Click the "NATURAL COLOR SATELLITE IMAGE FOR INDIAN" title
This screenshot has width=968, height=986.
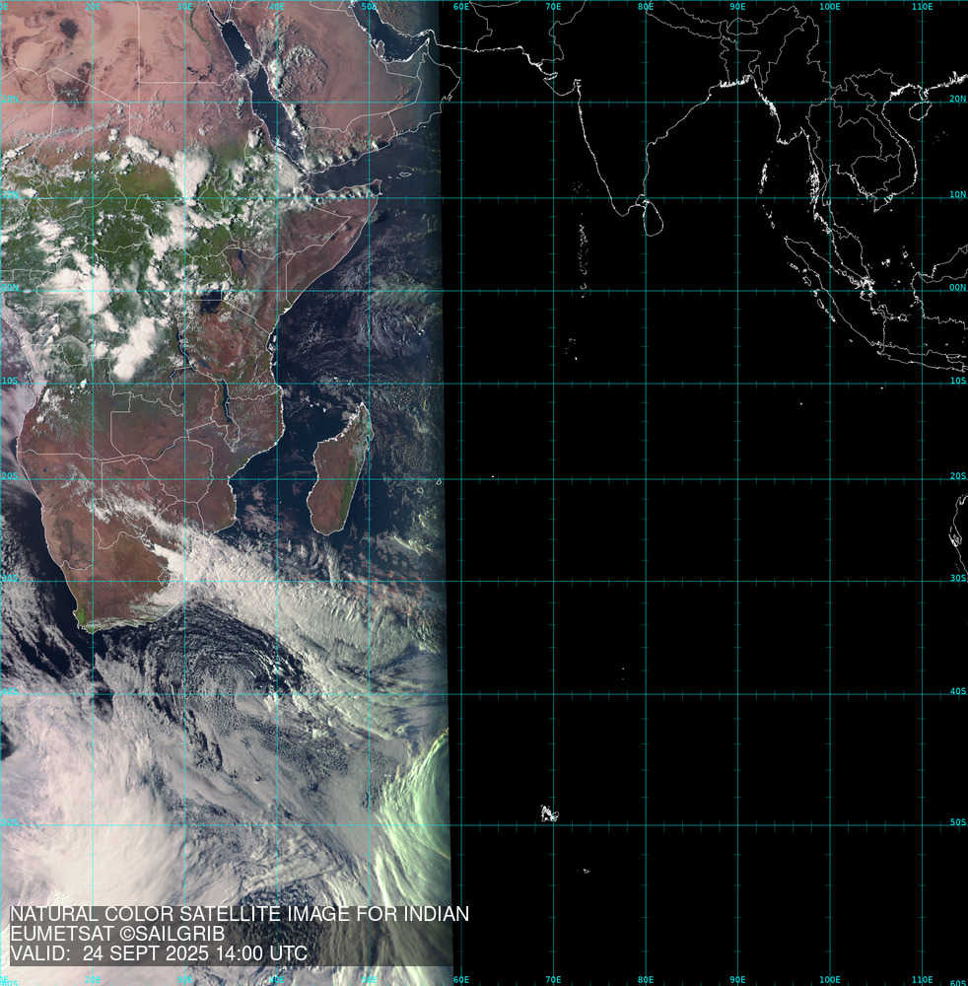[239, 914]
